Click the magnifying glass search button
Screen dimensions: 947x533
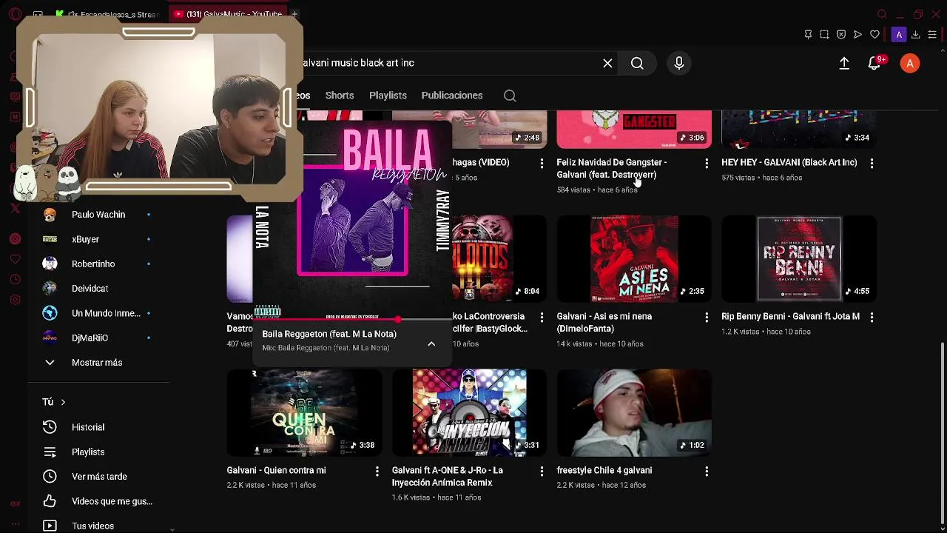(637, 63)
